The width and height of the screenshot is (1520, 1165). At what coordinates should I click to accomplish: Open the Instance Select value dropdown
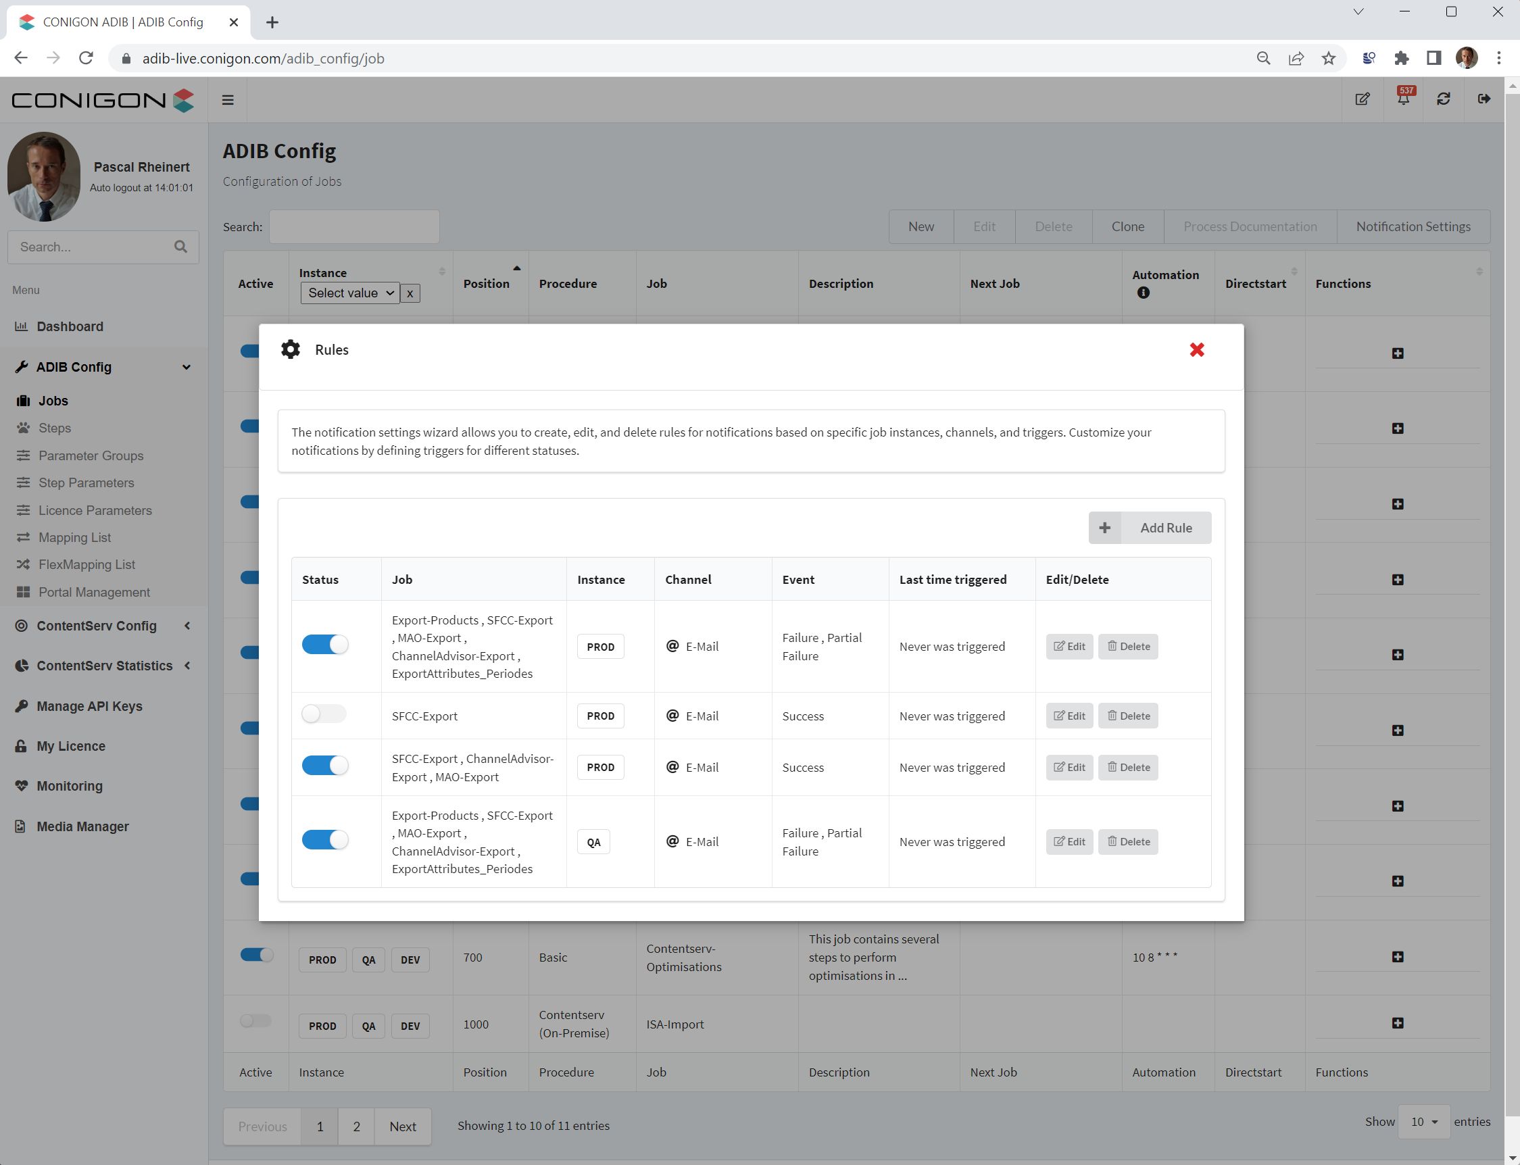pos(350,293)
